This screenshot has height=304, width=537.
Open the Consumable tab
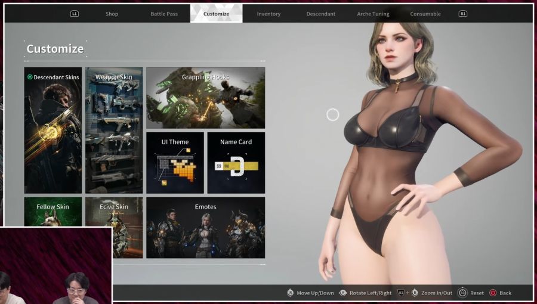425,14
